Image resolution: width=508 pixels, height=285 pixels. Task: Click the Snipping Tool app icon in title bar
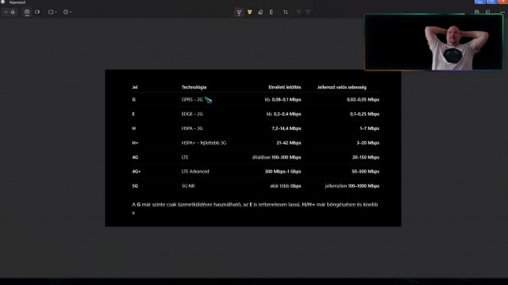(3, 2)
